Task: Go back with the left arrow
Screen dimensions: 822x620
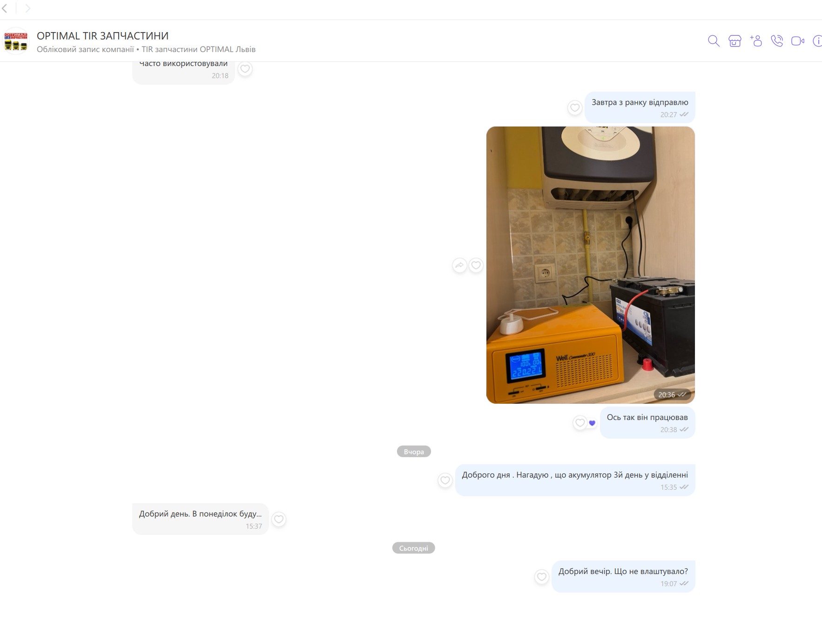Action: (5, 8)
